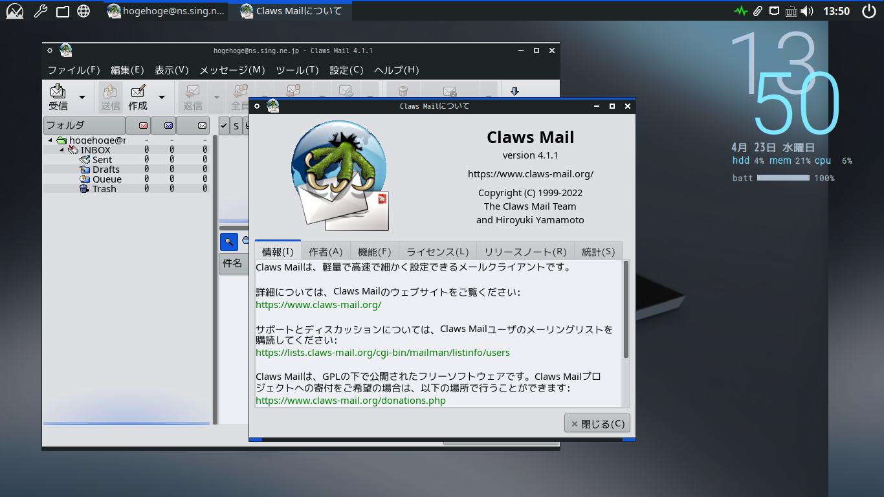Click the 作成 (Compose) toolbar icon

138,97
